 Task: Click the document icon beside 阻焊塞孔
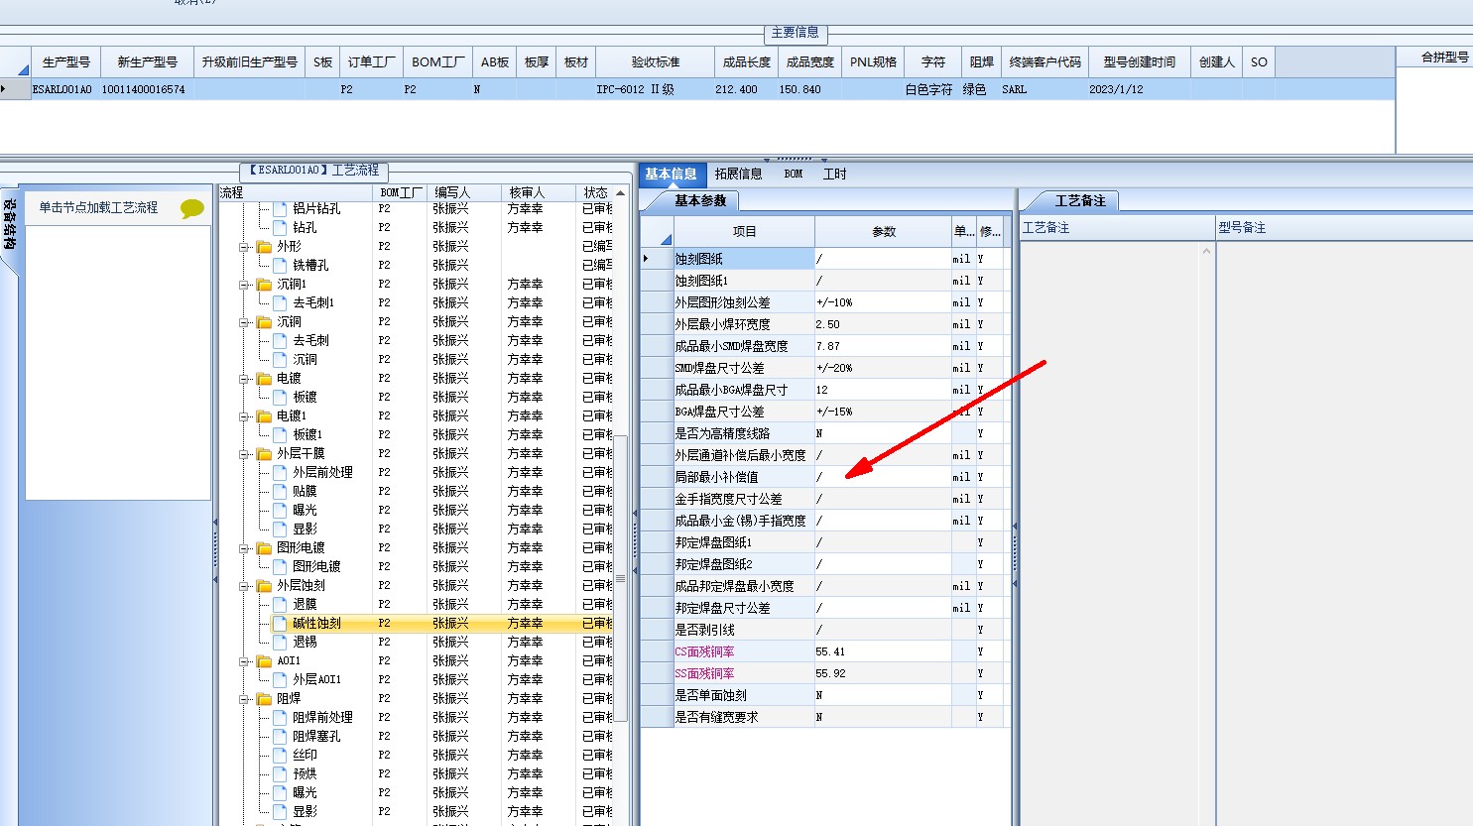280,737
